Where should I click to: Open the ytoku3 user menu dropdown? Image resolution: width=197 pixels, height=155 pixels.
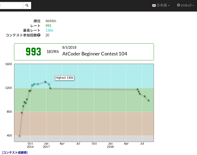coord(185,5)
